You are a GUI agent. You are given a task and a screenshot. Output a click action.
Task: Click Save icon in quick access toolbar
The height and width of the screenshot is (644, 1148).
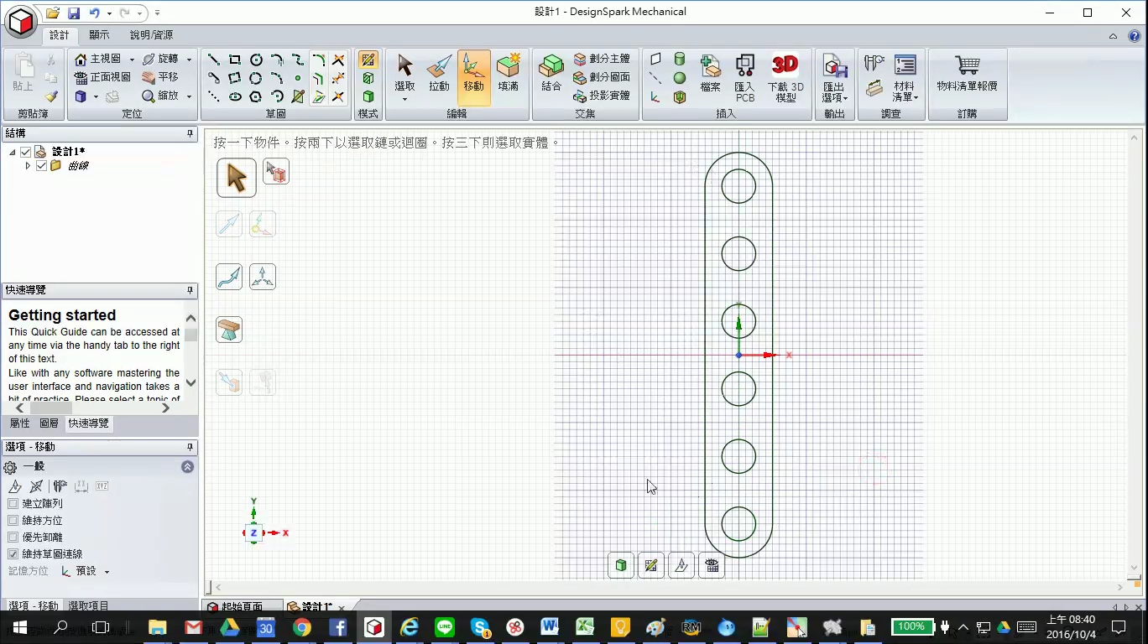[x=74, y=13]
